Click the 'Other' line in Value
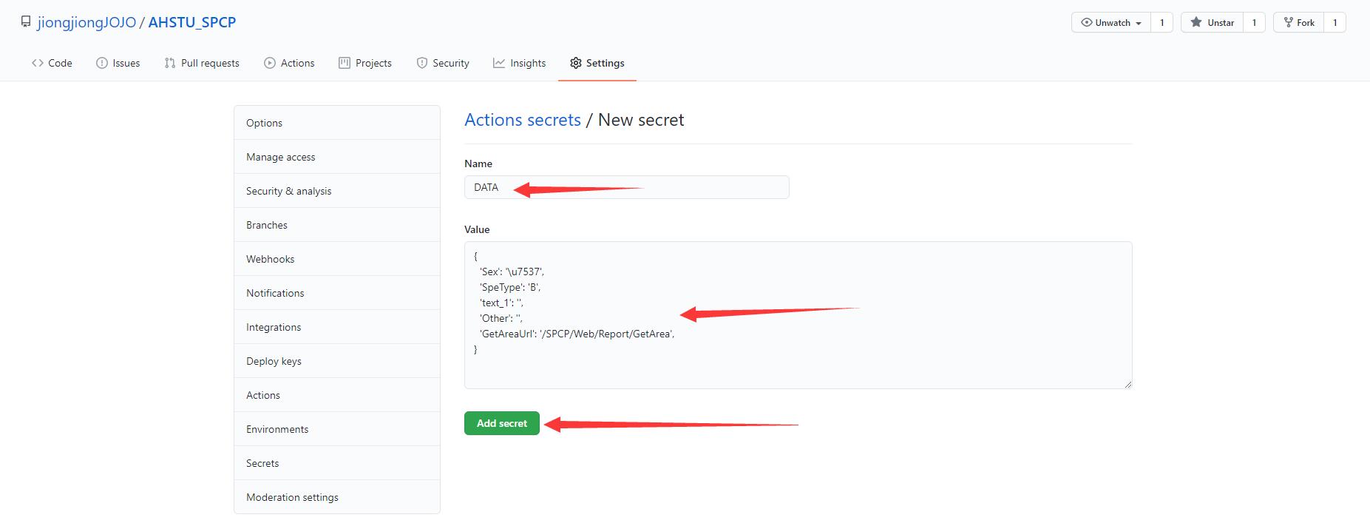 tap(501, 318)
